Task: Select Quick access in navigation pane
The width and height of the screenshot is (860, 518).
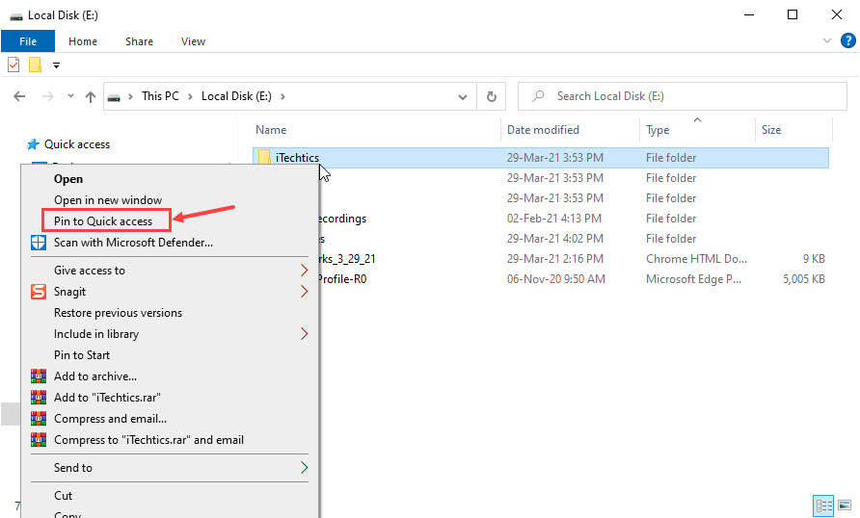Action: tap(77, 144)
